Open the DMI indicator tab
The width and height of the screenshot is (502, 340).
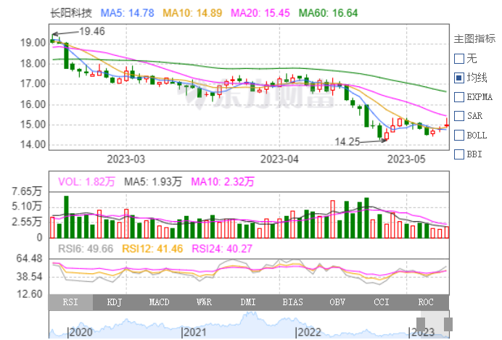(248, 302)
